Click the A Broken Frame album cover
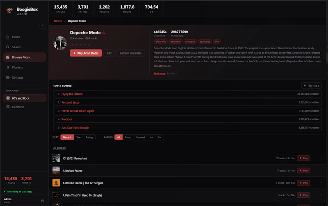 point(56,170)
